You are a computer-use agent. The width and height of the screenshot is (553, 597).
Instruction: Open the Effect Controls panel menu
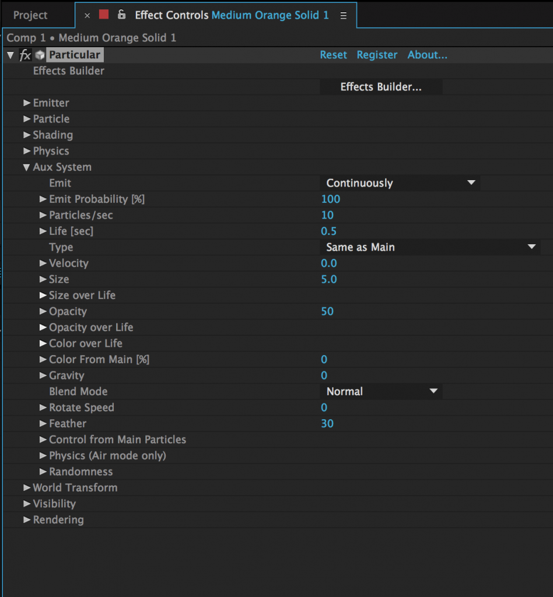coord(344,16)
